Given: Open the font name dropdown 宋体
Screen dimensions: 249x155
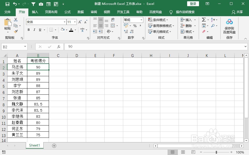Looking at the screenshot, I should coord(64,22).
